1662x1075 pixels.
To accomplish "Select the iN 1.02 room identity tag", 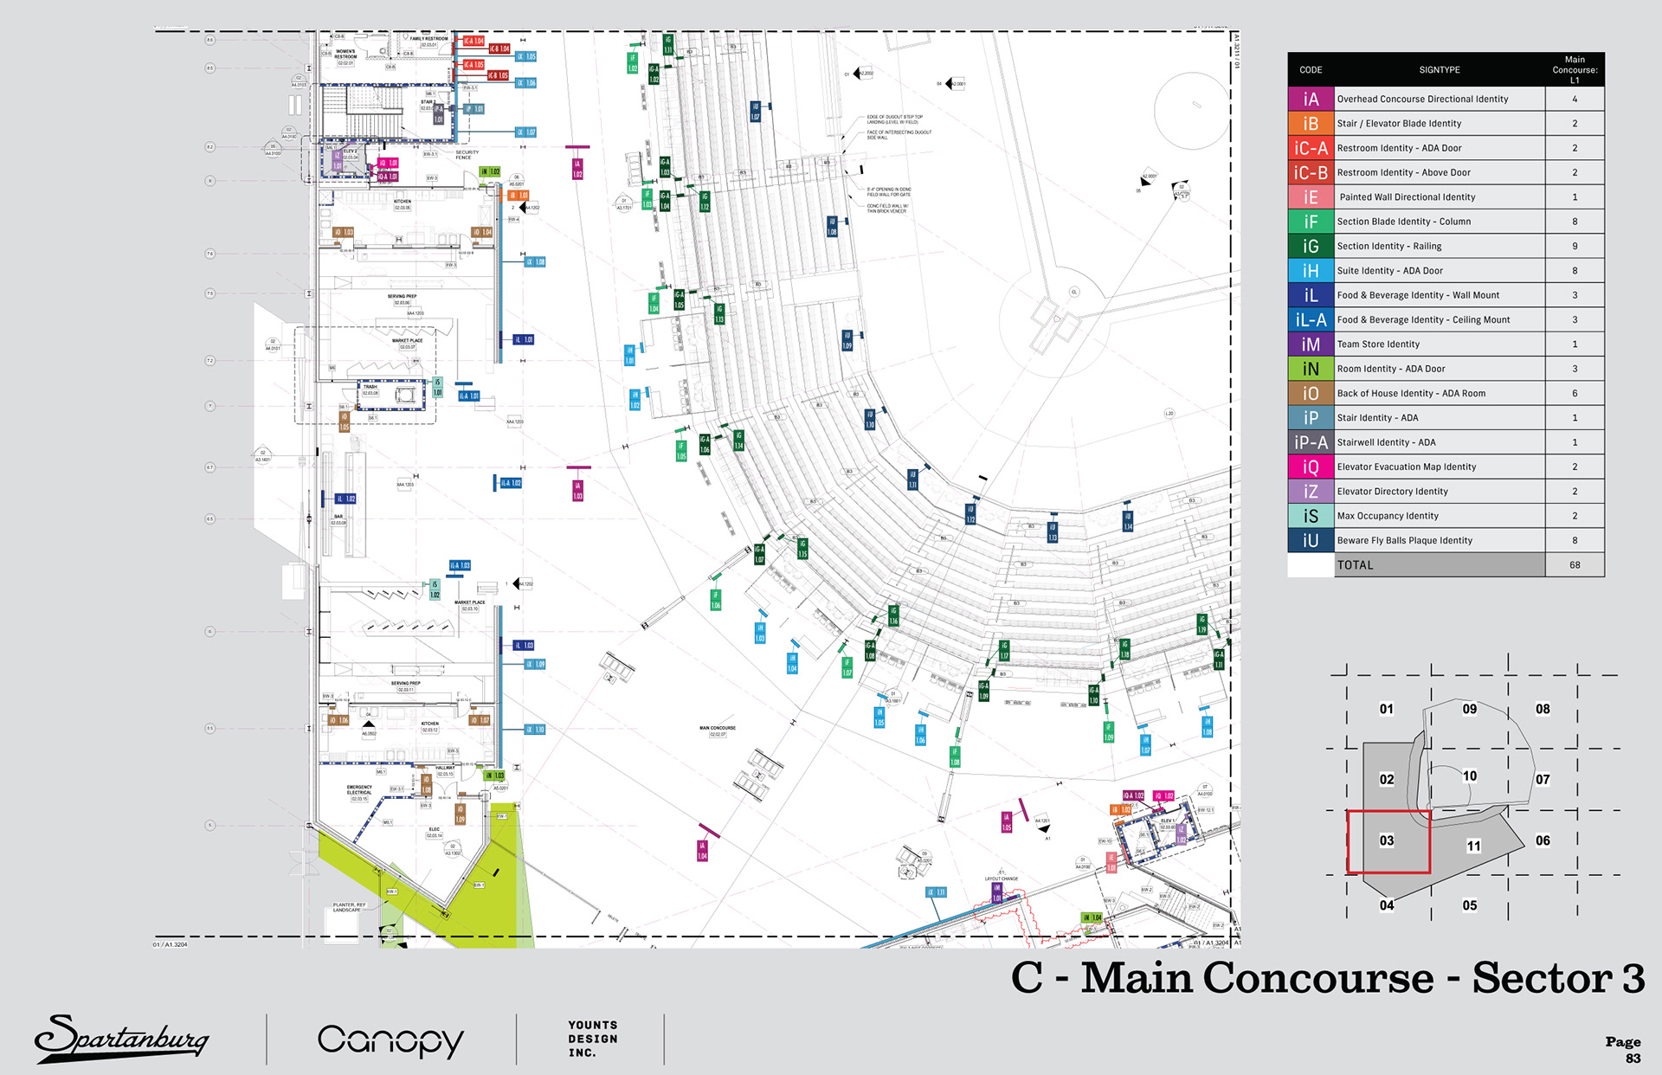I will [490, 171].
